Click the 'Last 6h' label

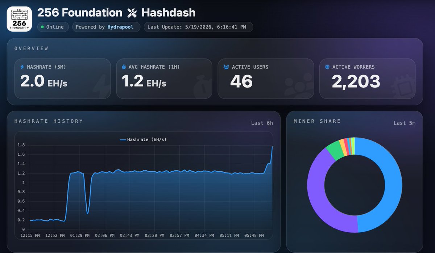pos(262,123)
